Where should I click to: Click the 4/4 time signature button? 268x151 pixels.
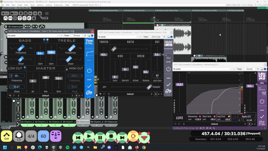[x=31, y=136]
